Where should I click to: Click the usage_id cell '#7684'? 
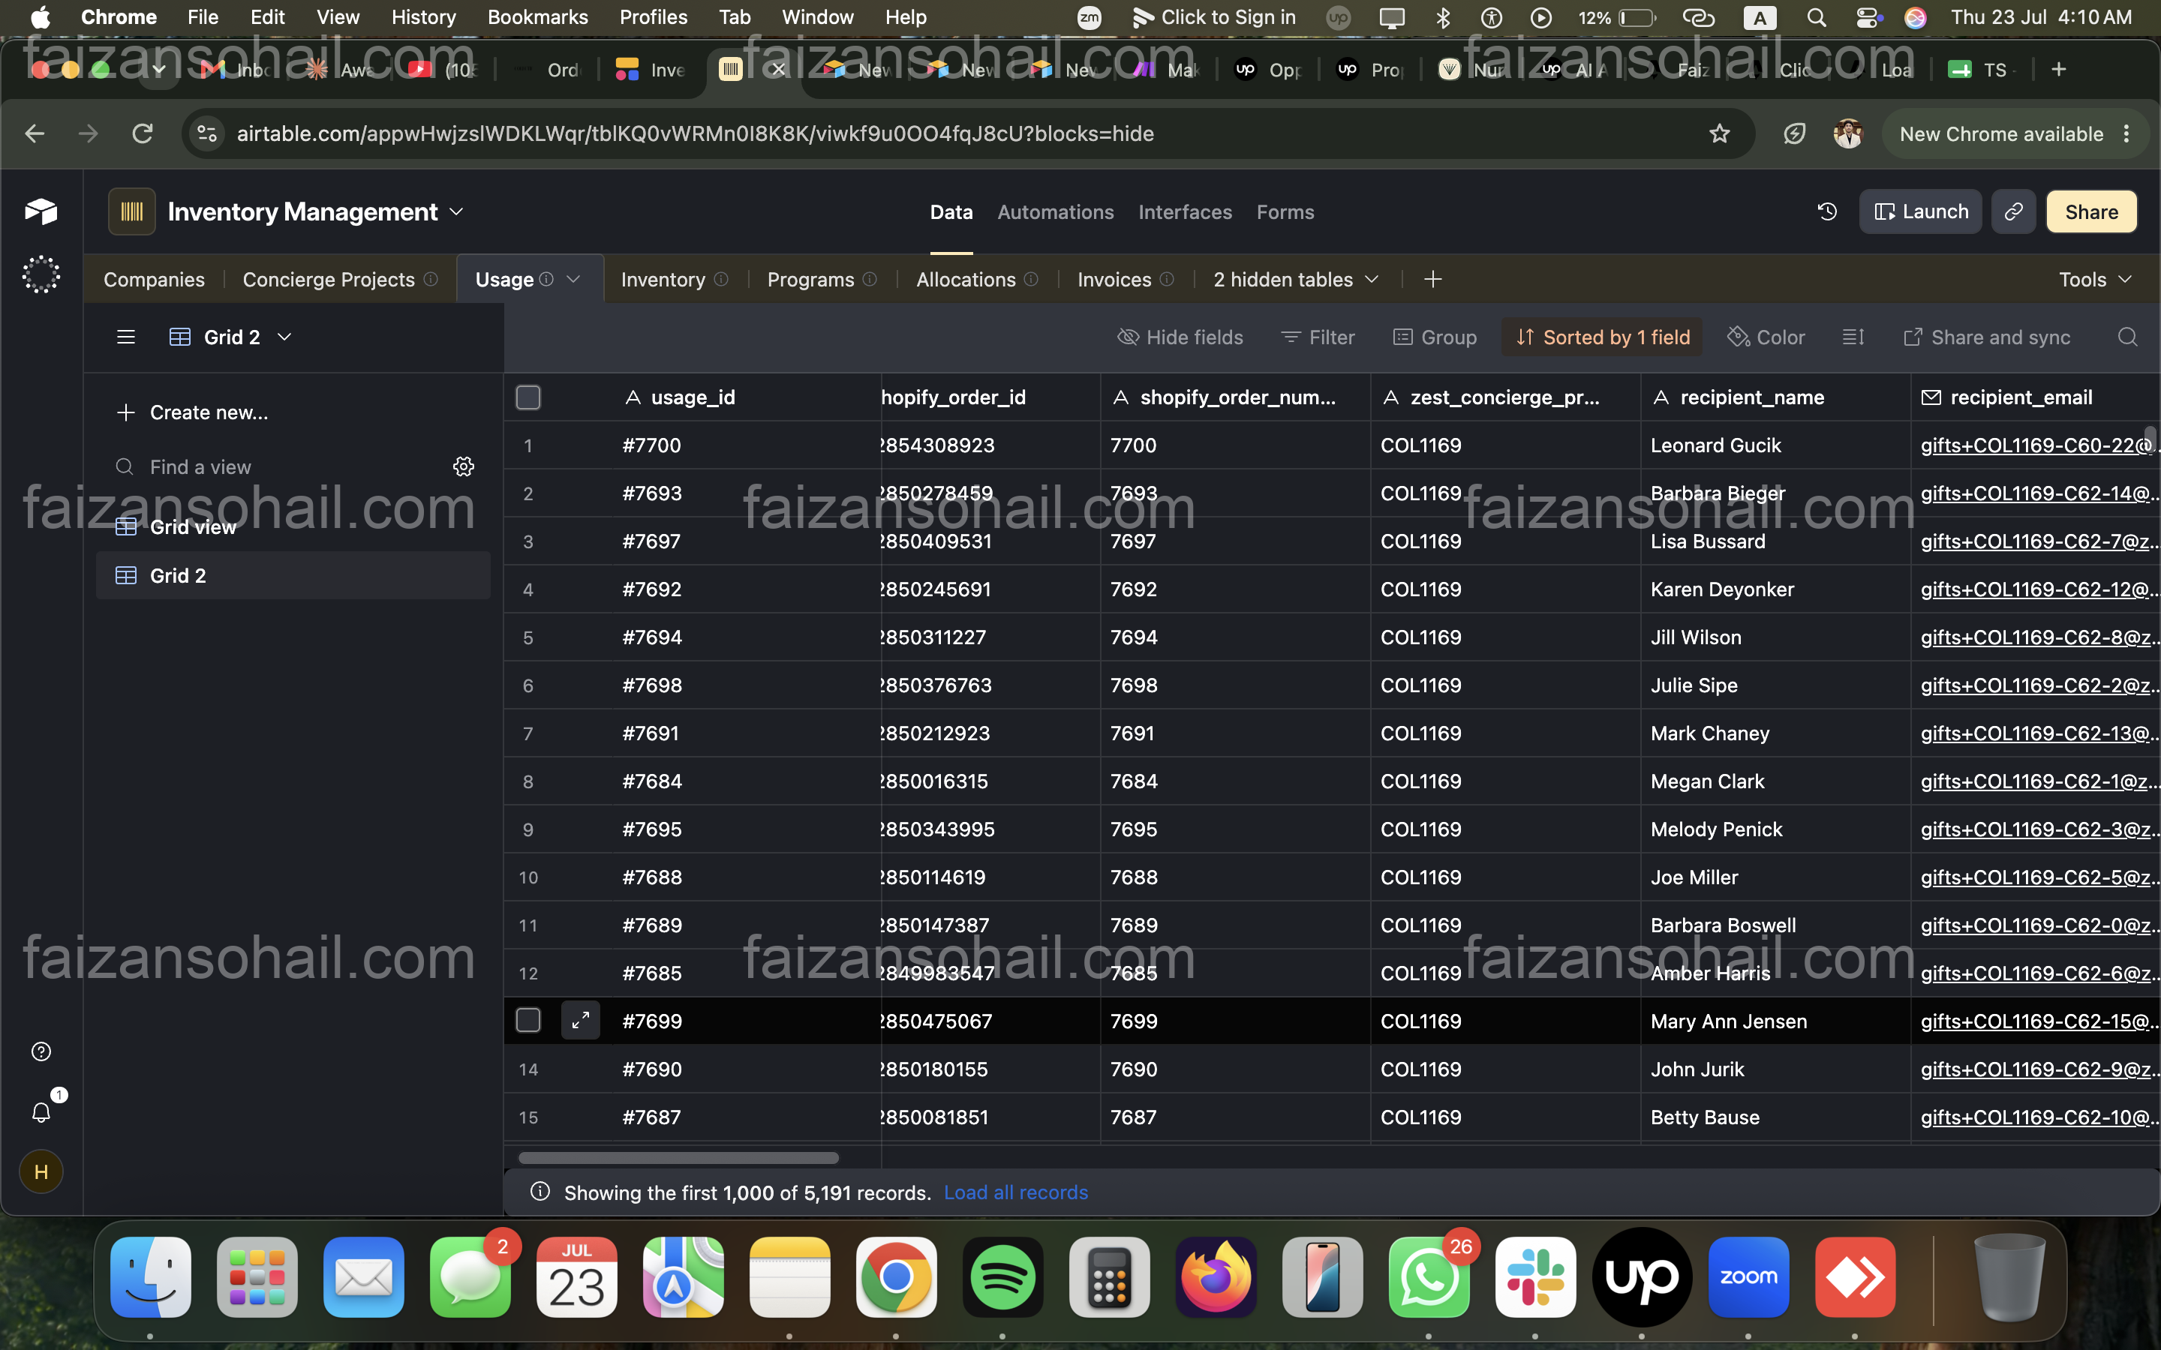747,781
